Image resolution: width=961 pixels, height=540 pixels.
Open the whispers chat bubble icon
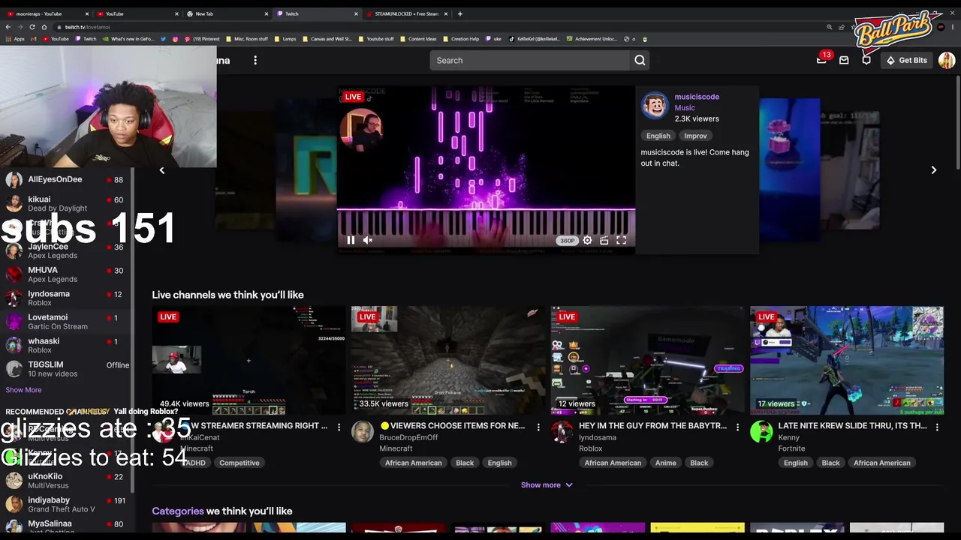pos(866,60)
